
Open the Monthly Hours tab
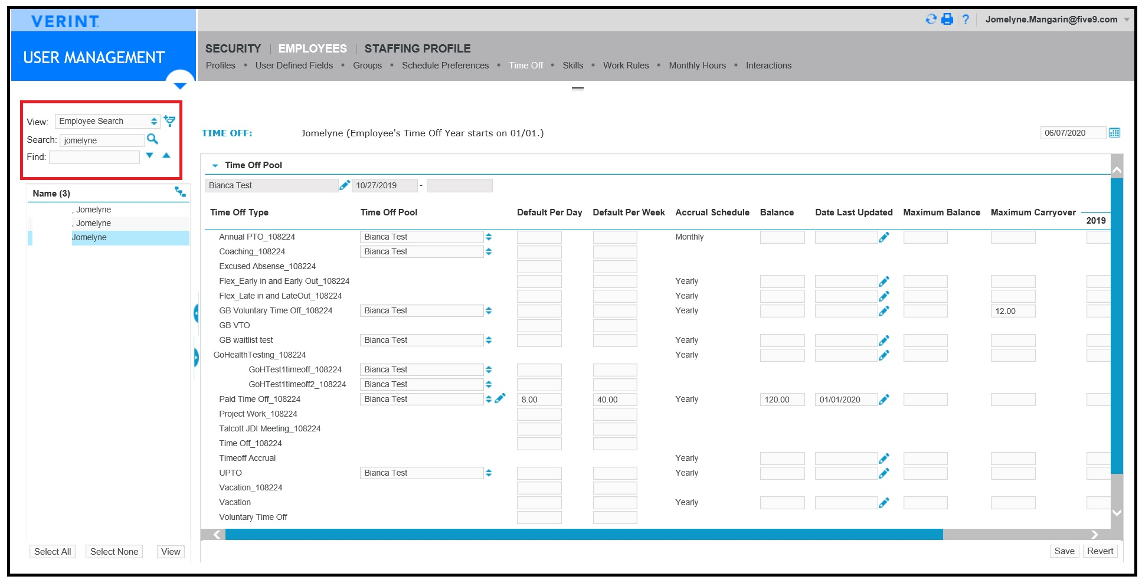(697, 66)
